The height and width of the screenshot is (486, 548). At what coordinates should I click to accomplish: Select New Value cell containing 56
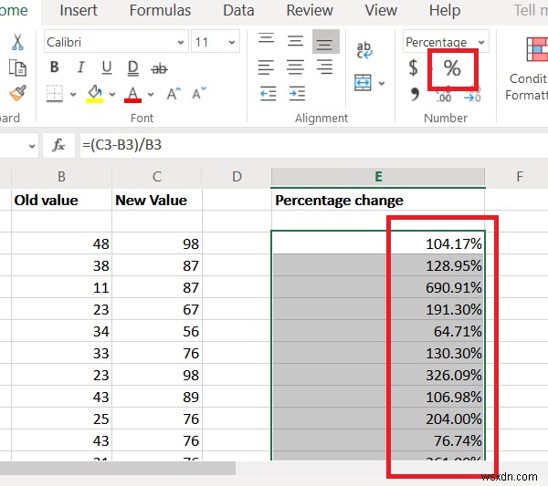coord(157,331)
